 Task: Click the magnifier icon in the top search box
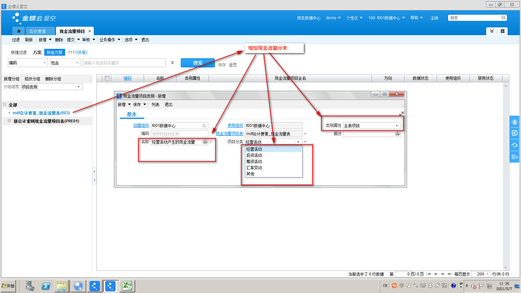[x=503, y=18]
